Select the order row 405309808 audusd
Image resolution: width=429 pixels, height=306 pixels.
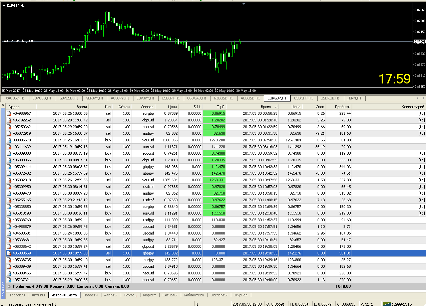coord(216,153)
